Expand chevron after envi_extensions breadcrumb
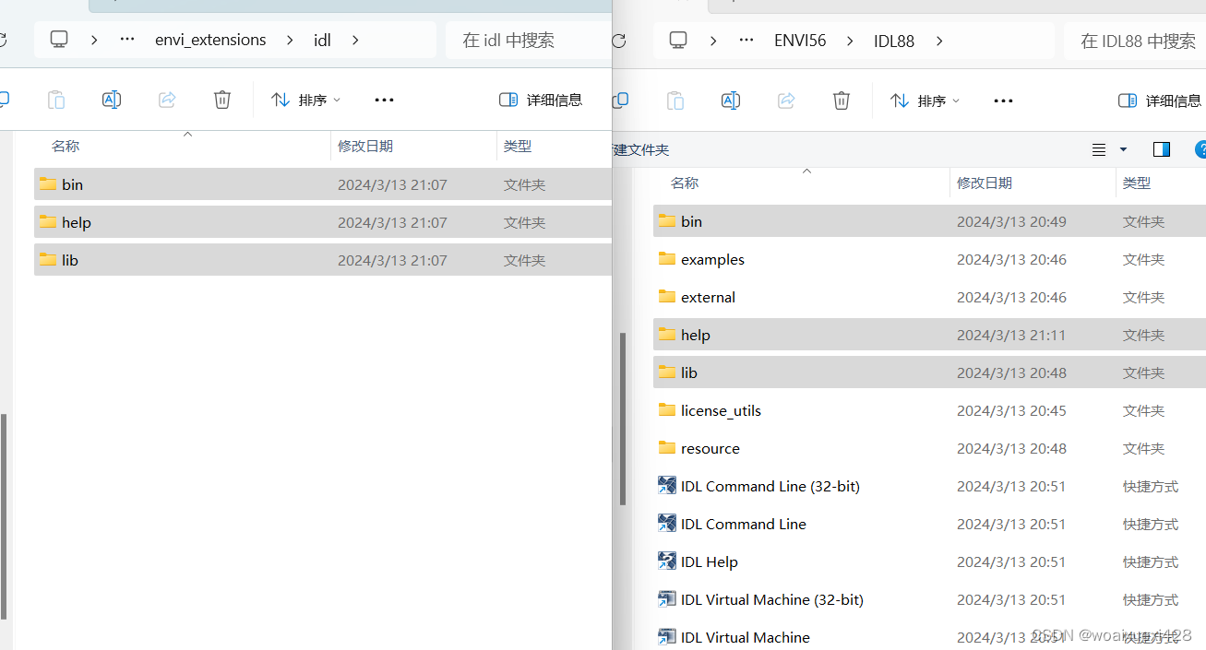The width and height of the screenshot is (1206, 650). [x=291, y=40]
